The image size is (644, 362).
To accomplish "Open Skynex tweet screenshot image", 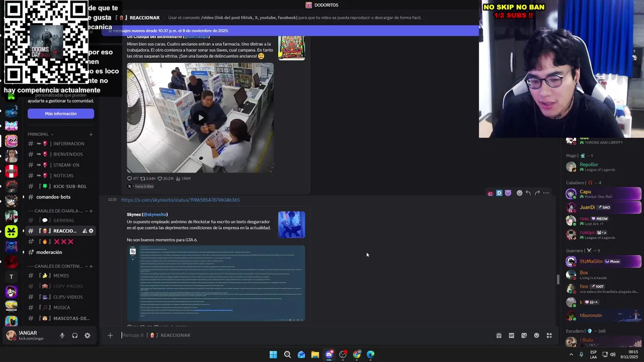I will [x=216, y=283].
